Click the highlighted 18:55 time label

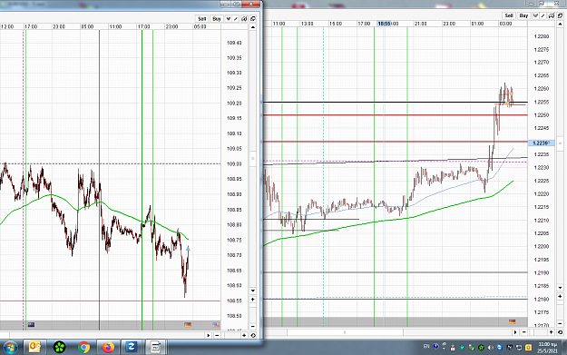point(384,24)
